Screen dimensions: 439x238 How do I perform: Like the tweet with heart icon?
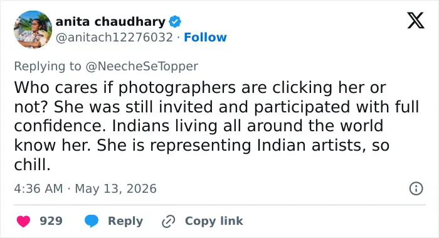click(24, 221)
